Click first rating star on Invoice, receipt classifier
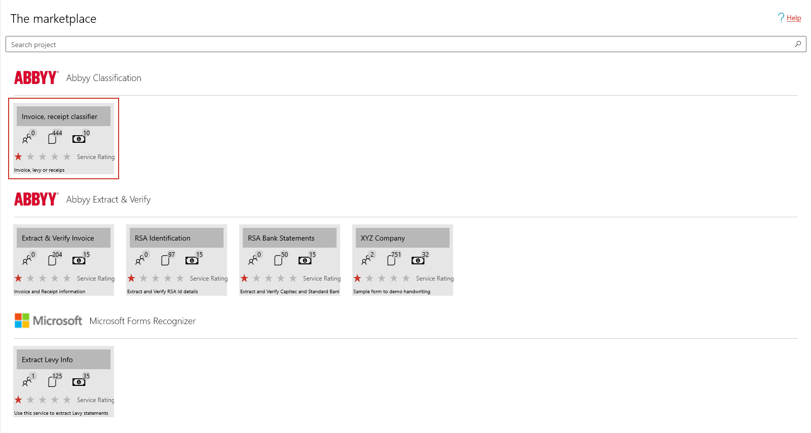 19,156
